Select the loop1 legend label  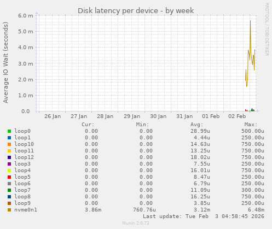coord(22,138)
